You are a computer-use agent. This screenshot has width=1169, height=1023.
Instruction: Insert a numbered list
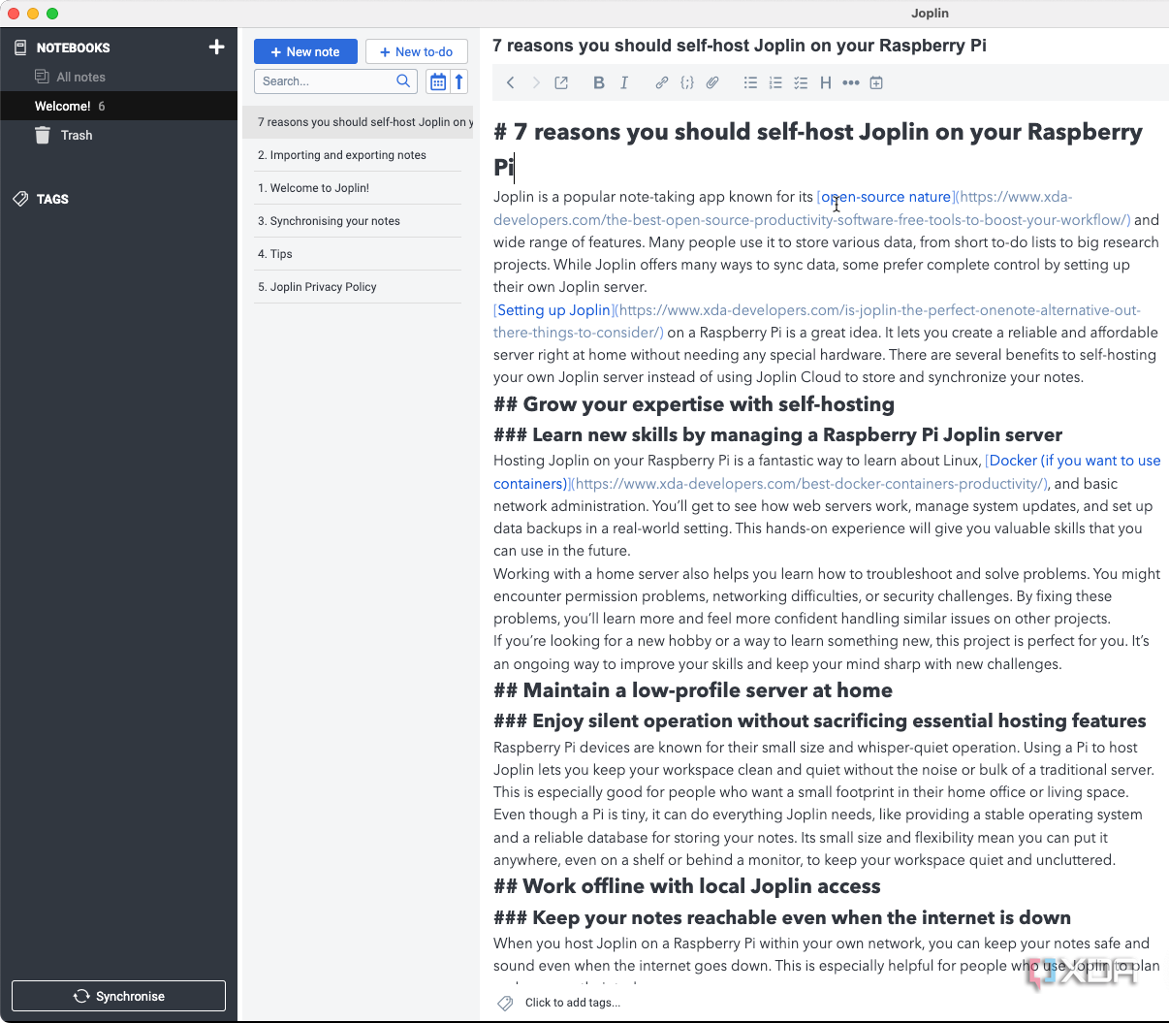pos(775,83)
